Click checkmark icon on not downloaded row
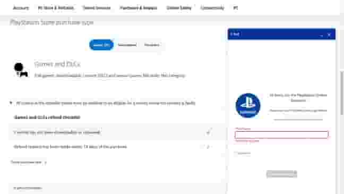344x194 pixels. coord(209,132)
